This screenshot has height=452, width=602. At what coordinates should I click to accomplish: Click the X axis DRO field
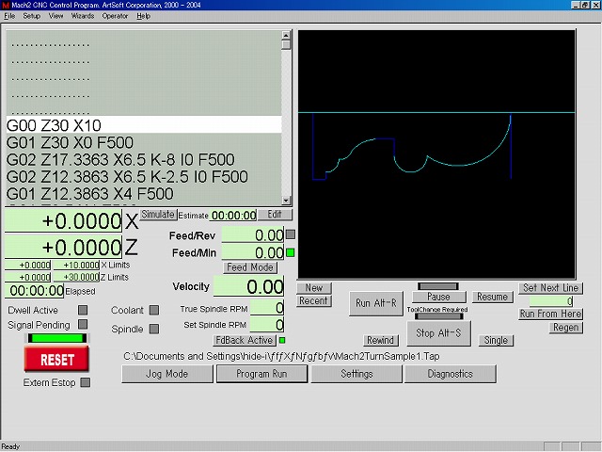(63, 220)
